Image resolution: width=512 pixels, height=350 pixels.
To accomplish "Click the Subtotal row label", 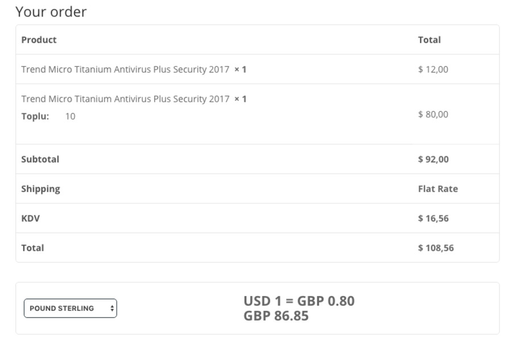I will [x=40, y=159].
